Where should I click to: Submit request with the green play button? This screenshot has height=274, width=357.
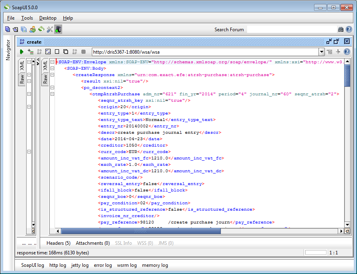point(22,52)
